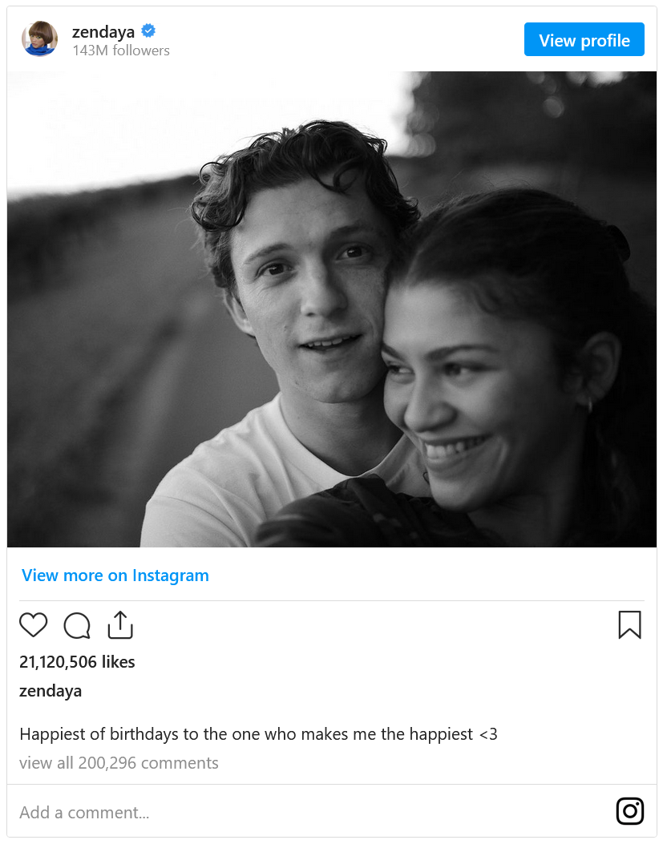Open the zendaya profile avatar
Image resolution: width=663 pixels, height=844 pixels.
pyautogui.click(x=39, y=39)
